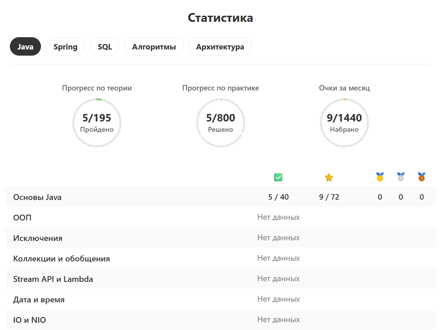Click the monthly points ring 9/1440

(344, 123)
